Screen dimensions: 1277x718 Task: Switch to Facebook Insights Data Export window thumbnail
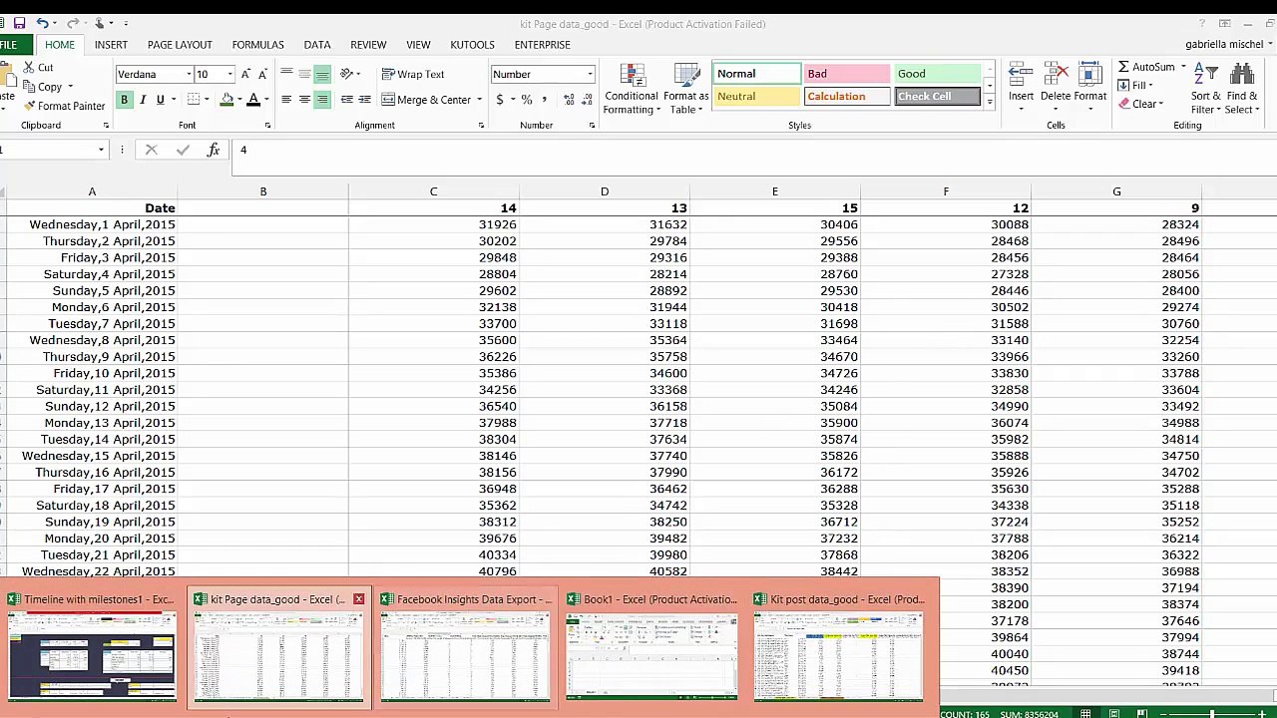pyautogui.click(x=465, y=646)
